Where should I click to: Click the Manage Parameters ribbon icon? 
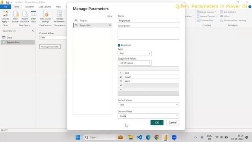[x=59, y=17]
